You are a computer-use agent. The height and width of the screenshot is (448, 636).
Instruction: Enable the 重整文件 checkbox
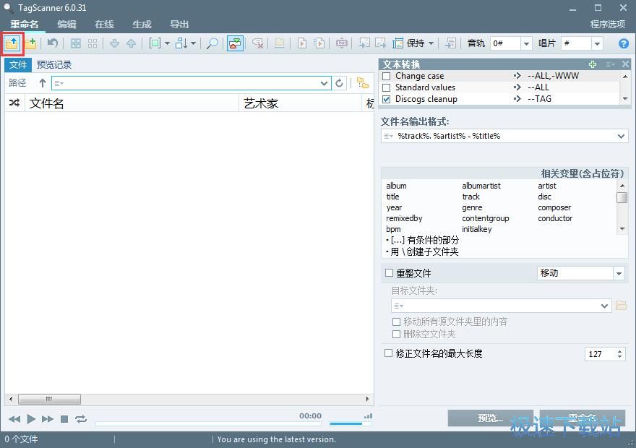coord(389,272)
